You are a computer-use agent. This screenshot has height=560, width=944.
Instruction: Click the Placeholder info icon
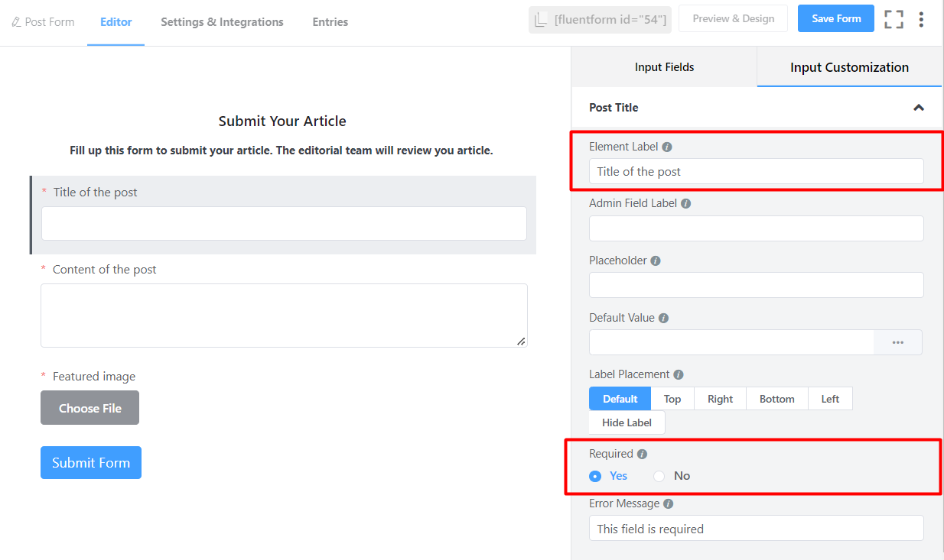pos(656,261)
